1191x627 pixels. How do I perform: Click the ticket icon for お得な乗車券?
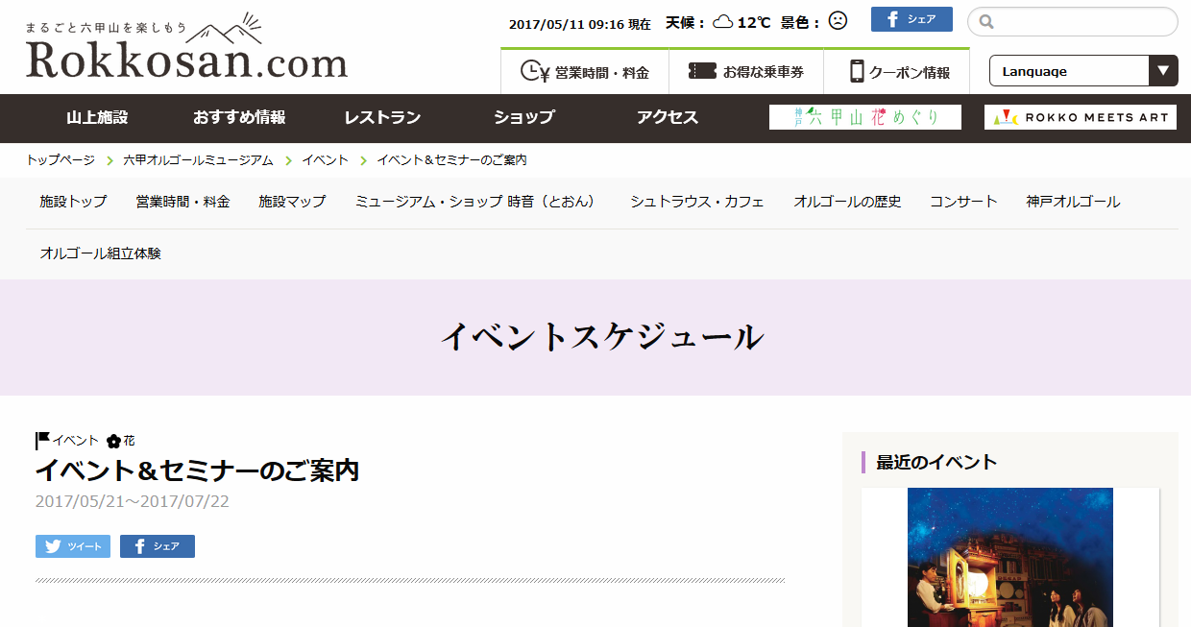tap(702, 71)
